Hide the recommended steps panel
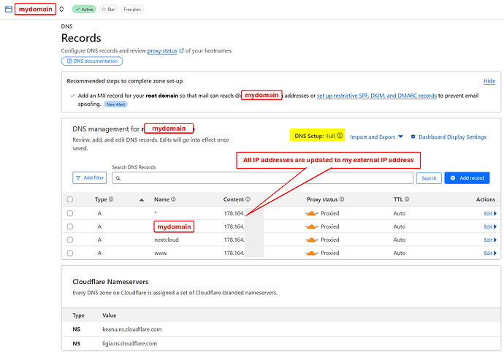 click(x=489, y=81)
